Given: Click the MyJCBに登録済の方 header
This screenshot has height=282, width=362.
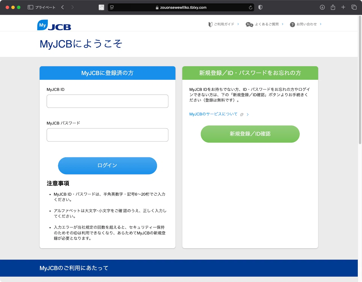Looking at the screenshot, I should [107, 73].
